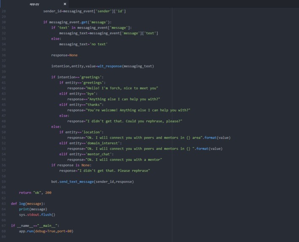The width and height of the screenshot is (299, 242).
Task: Close the app.py tab
Action: 65,4
